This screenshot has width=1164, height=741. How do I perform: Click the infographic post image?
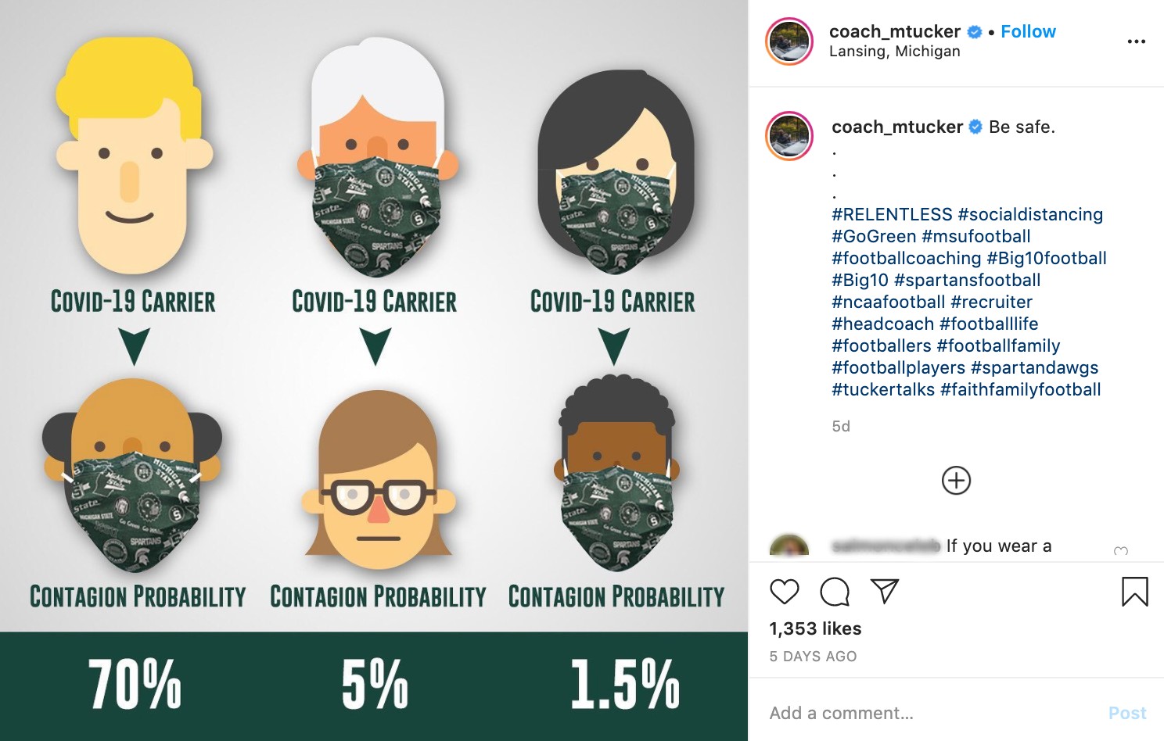(x=374, y=370)
